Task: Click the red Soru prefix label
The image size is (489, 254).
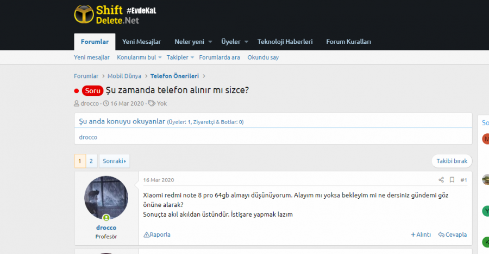Action: point(92,90)
